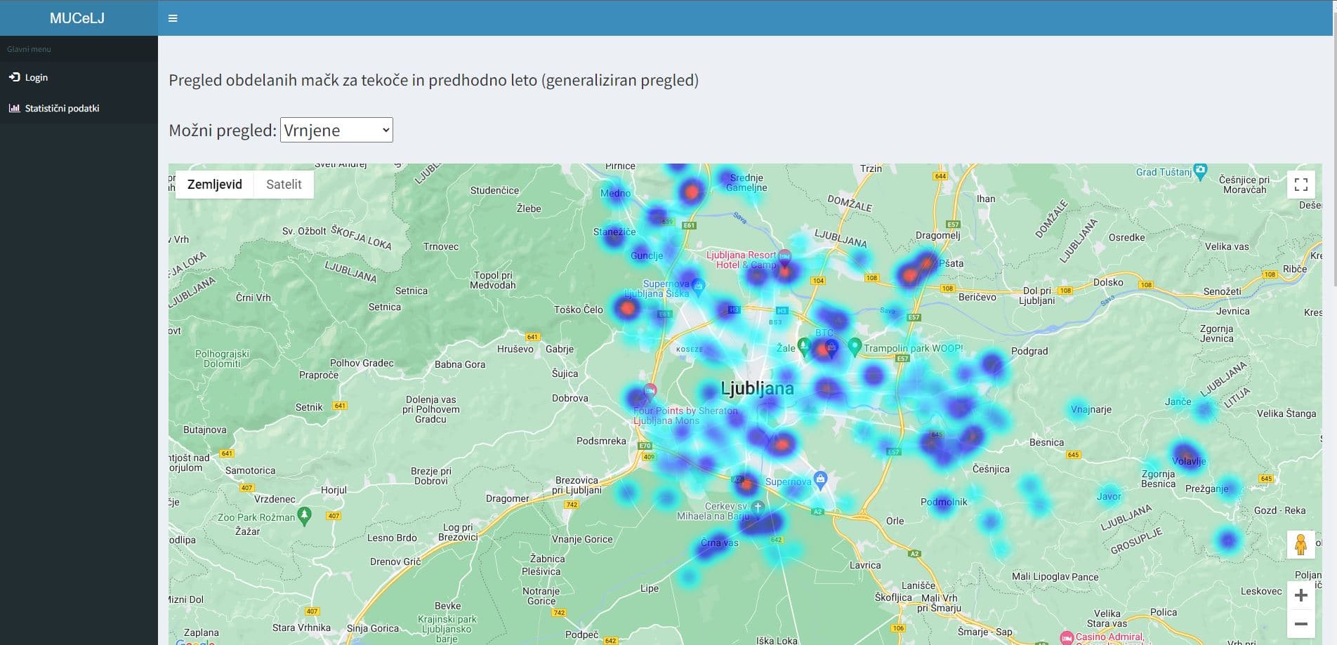Enable Zemljevid map view
The width and height of the screenshot is (1337, 645).
(214, 184)
